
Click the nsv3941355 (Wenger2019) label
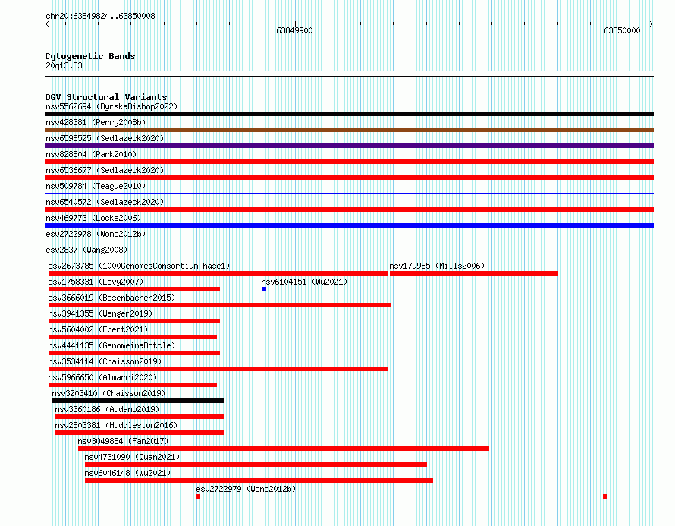point(100,313)
